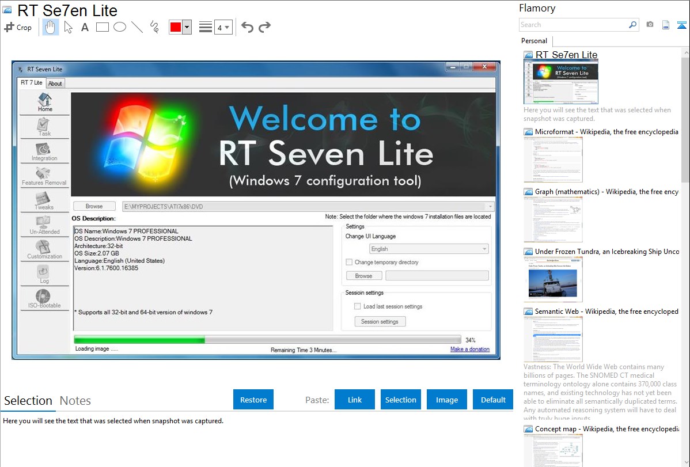The height and width of the screenshot is (467, 690).
Task: Click the Paste Image button
Action: coord(447,400)
